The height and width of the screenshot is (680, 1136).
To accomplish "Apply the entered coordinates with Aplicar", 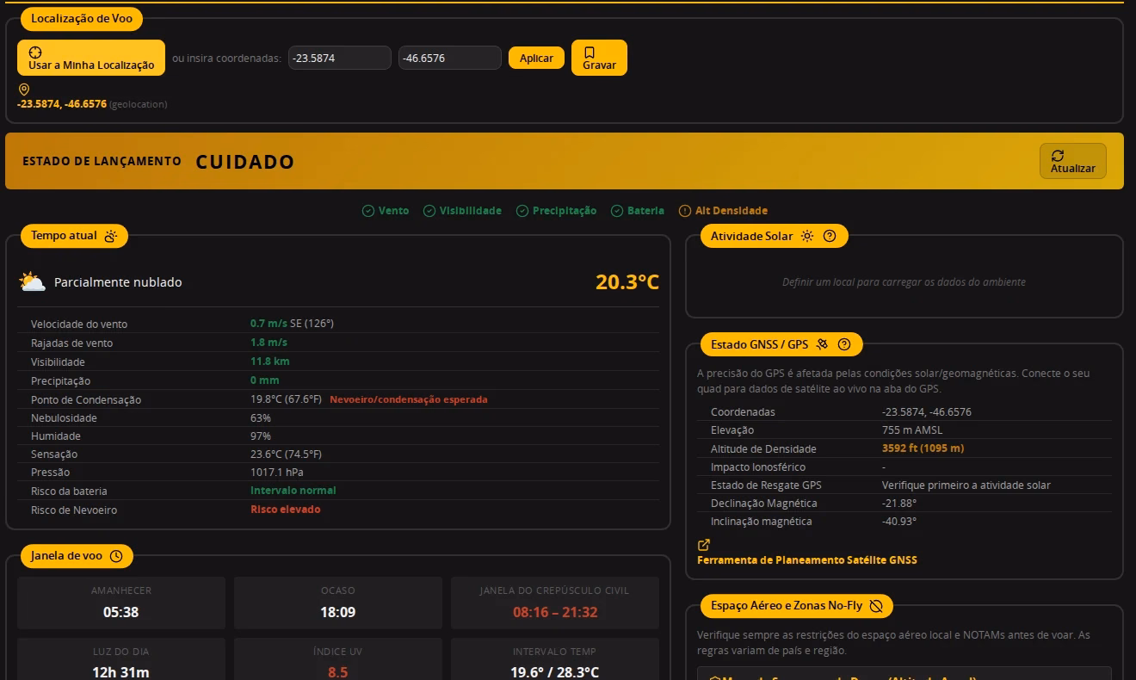I will tap(536, 58).
